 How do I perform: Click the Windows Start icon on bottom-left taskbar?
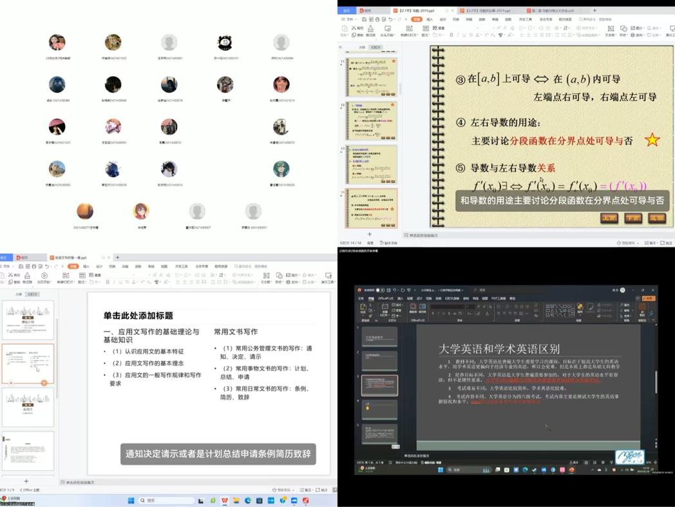coord(131,501)
